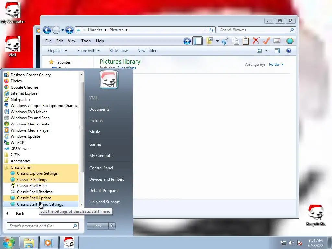Click the blue Help question mark icon
This screenshot has width=332, height=249.
pyautogui.click(x=289, y=51)
